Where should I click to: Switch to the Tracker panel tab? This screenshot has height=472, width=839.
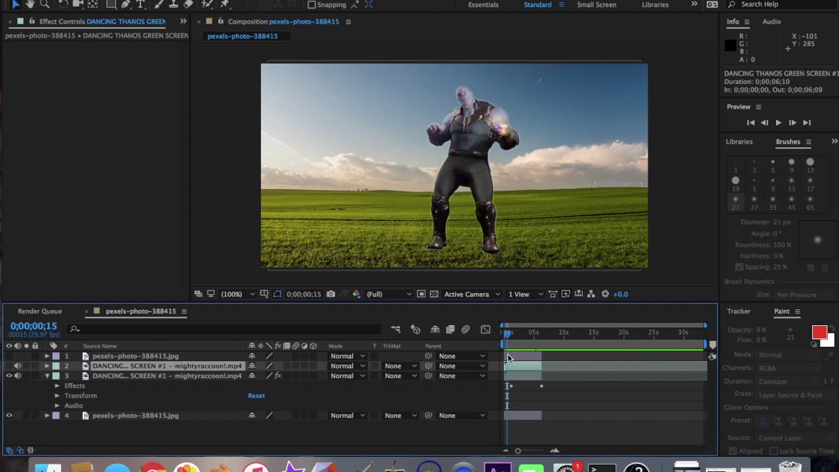[739, 311]
